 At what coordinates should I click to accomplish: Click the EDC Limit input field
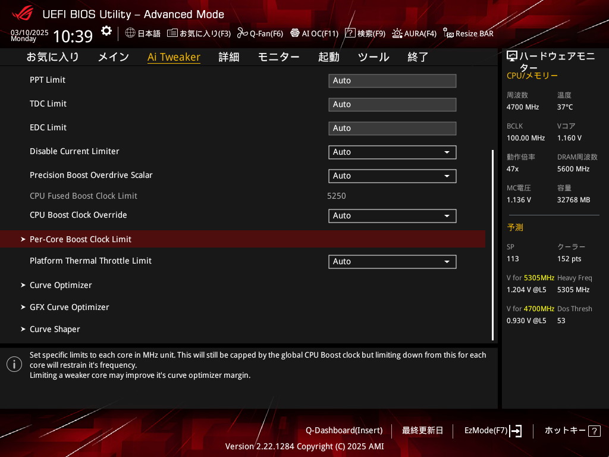pos(393,129)
